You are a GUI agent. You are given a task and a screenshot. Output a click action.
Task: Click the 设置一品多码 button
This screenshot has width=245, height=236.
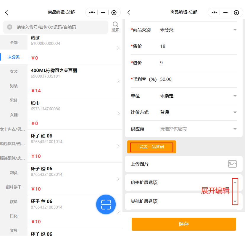pyautogui.click(x=151, y=147)
